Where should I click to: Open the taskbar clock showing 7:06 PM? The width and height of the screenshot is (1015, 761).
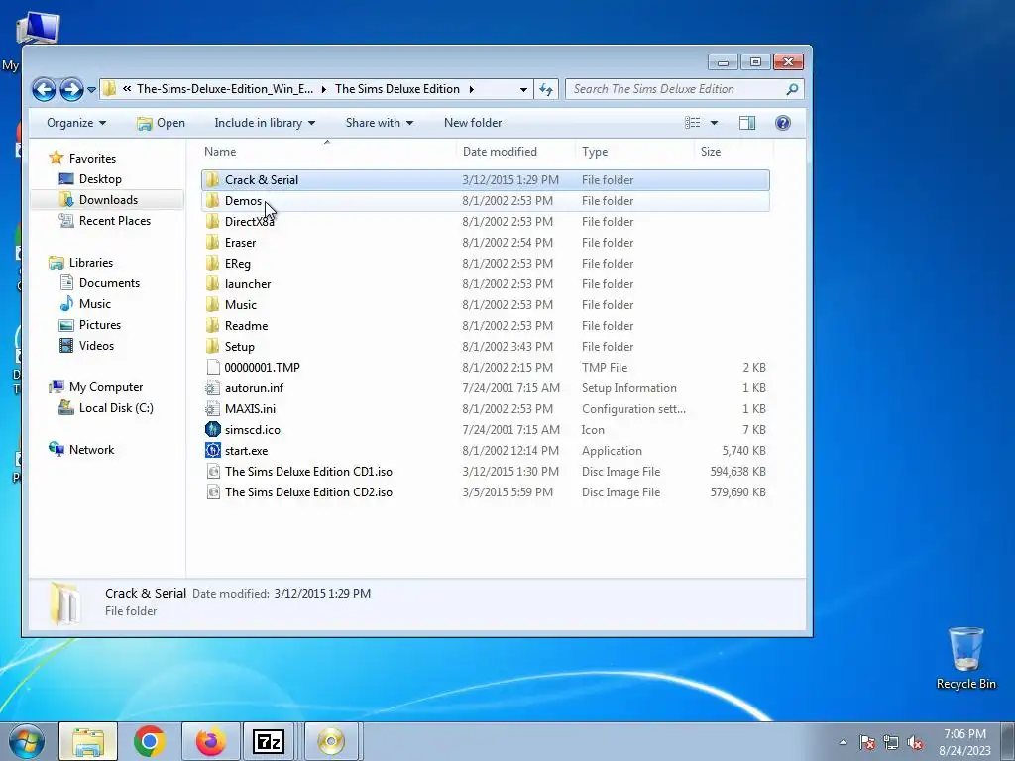[964, 741]
